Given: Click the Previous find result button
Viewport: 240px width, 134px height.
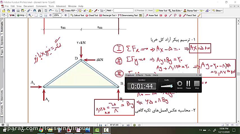Looking at the screenshot, I should (x=139, y=11).
